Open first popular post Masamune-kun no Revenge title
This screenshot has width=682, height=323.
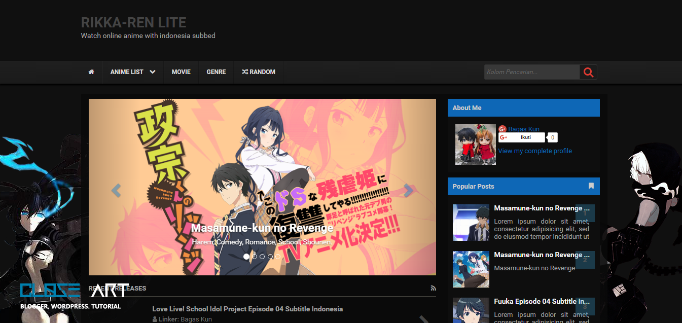tap(542, 208)
